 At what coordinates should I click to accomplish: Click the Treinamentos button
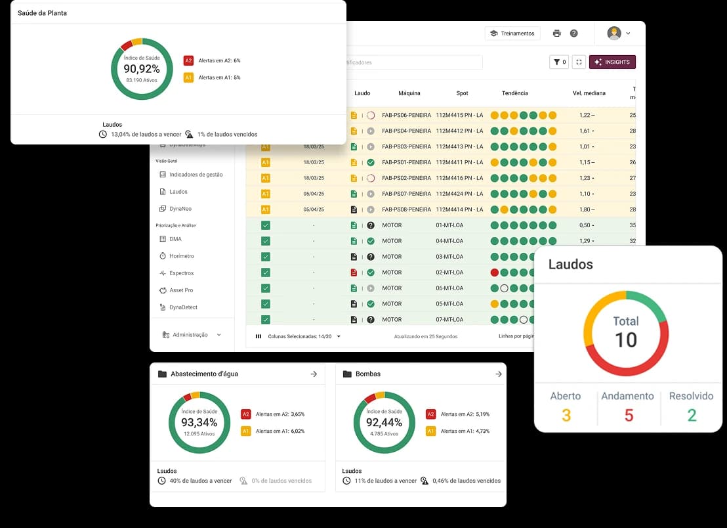coord(512,33)
